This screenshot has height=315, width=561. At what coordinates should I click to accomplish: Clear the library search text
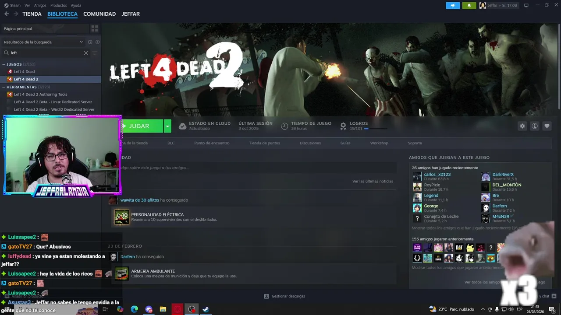coord(86,53)
